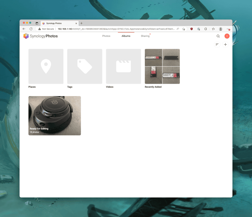Screen dimensions: 252x217
Task: Reload the page with refresh button
Action: coord(31,29)
